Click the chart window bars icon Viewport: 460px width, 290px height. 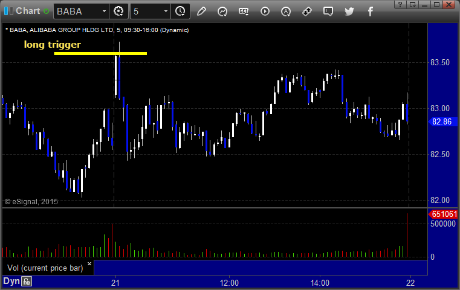[x=8, y=11]
